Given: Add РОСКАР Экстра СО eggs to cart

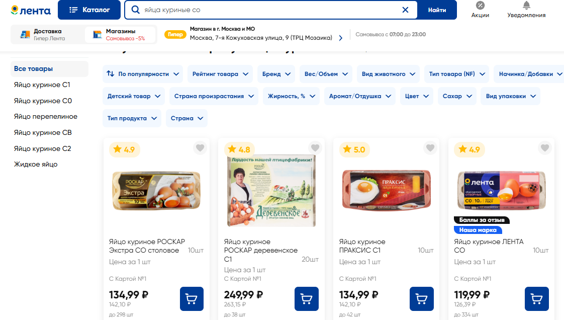Looking at the screenshot, I should (192, 299).
